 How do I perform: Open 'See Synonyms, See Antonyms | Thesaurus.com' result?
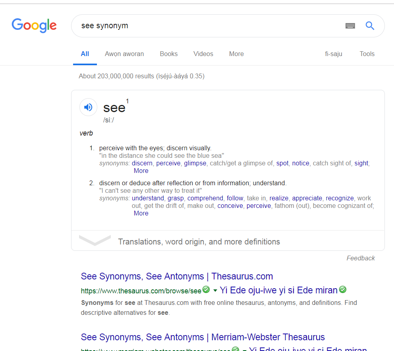click(177, 276)
